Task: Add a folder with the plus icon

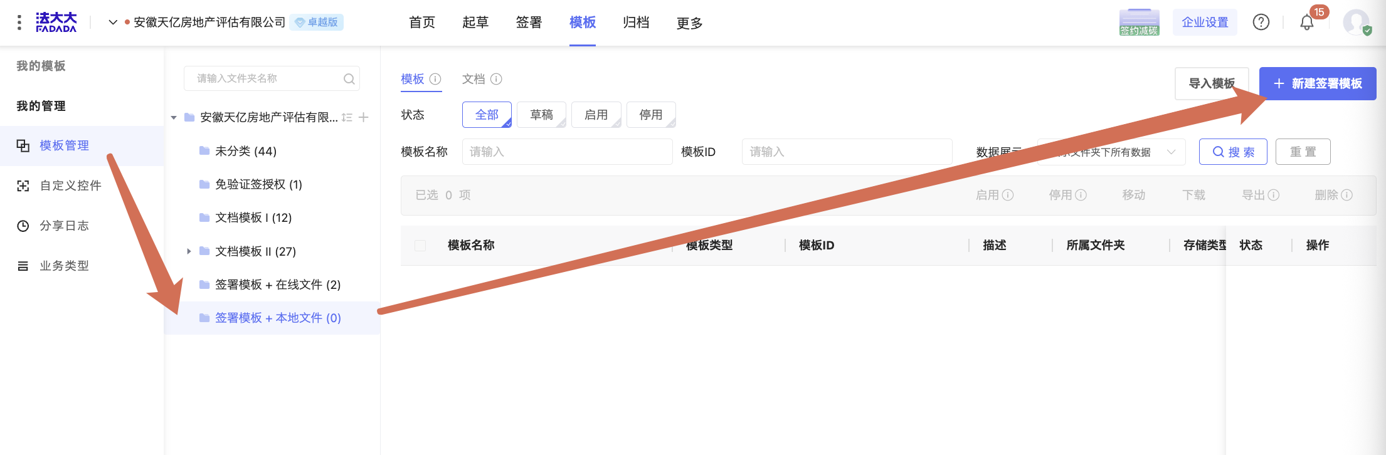Action: pos(364,117)
